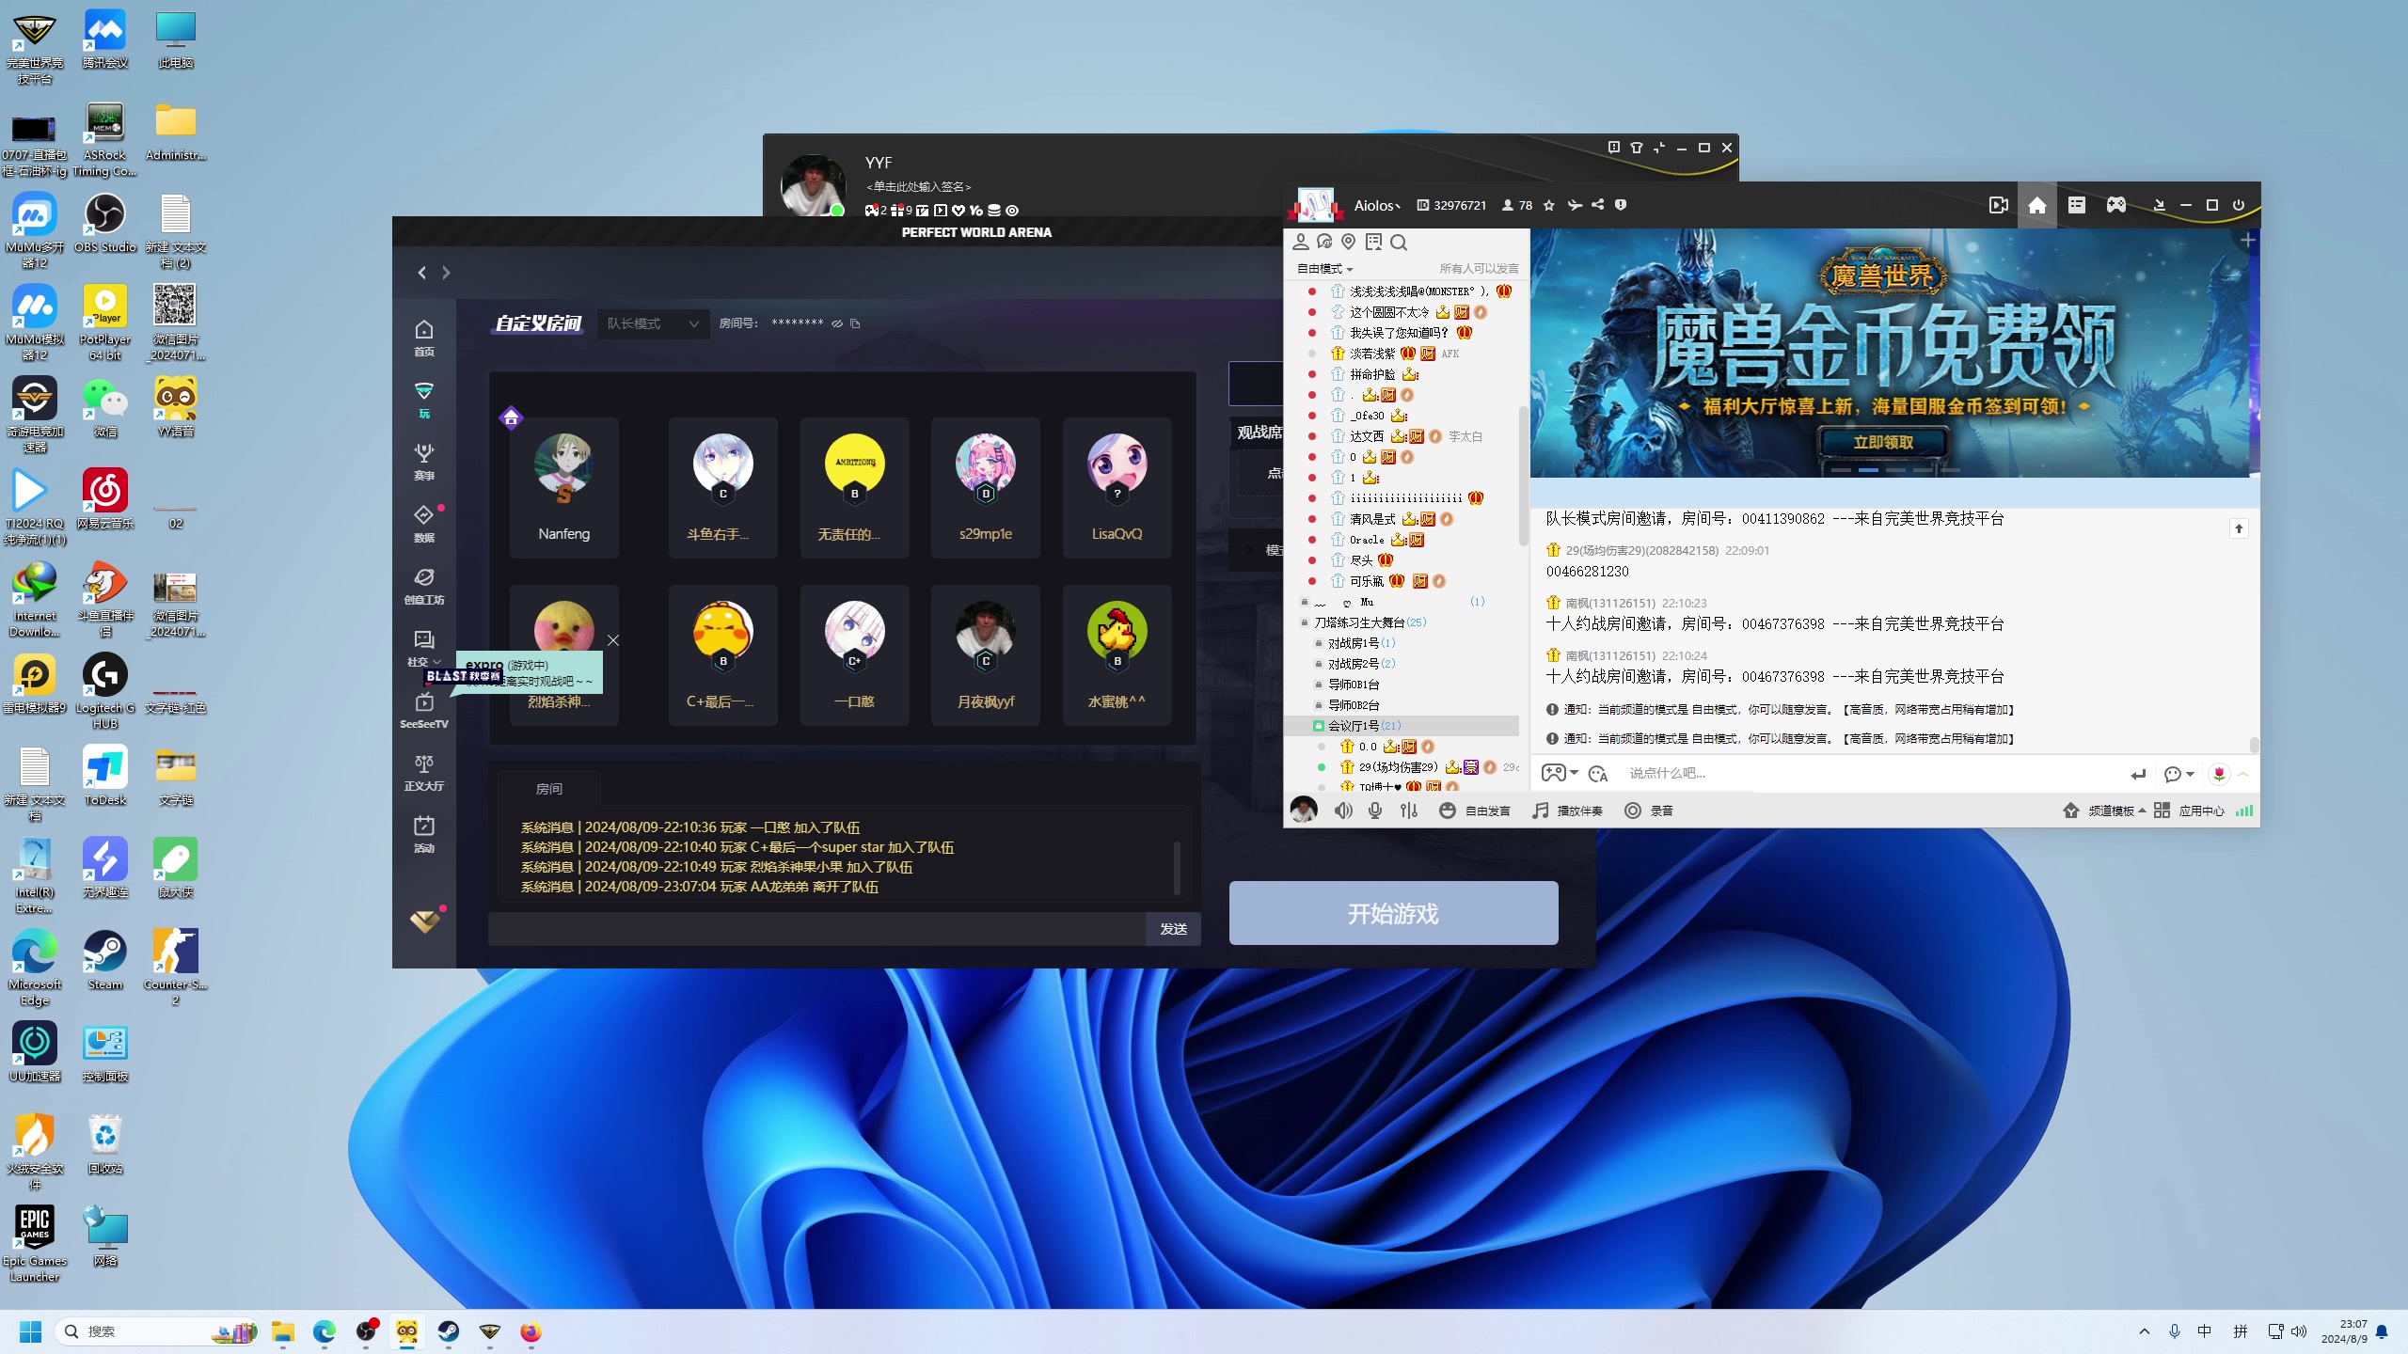Focus the arena room chat input field
This screenshot has height=1354, width=2408.
816,929
